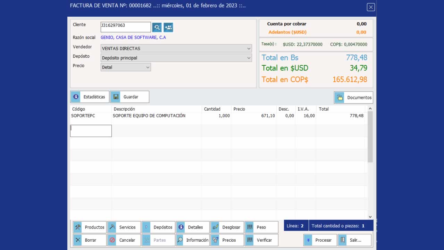Click the add new client icon
This screenshot has width=444, height=250.
click(x=168, y=27)
